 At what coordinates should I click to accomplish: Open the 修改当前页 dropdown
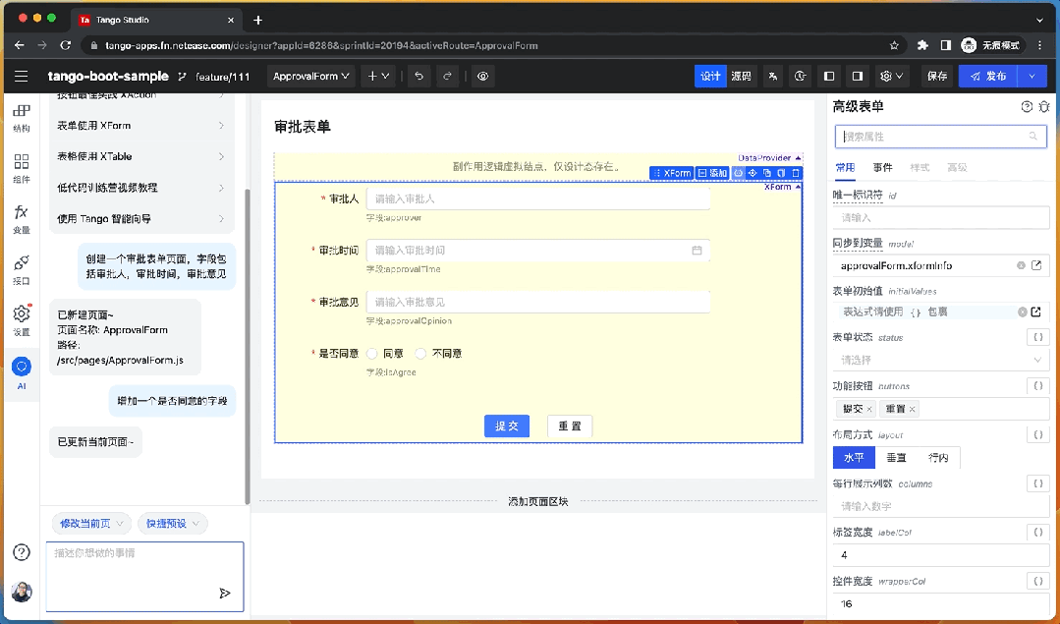(92, 523)
